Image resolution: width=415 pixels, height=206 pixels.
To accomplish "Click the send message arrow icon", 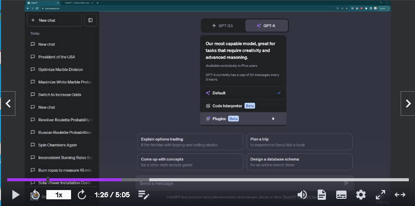I will tap(346, 183).
